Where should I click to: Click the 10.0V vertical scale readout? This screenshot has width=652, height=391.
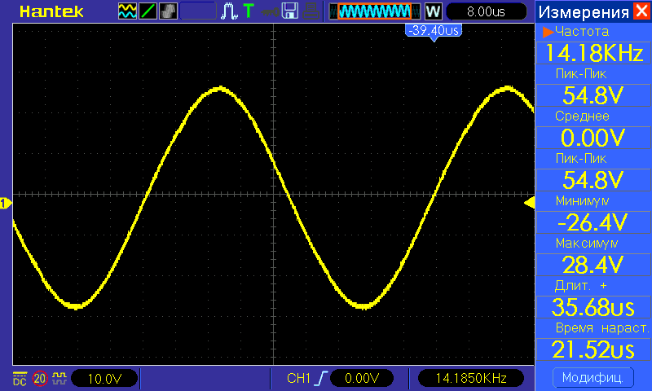104,378
